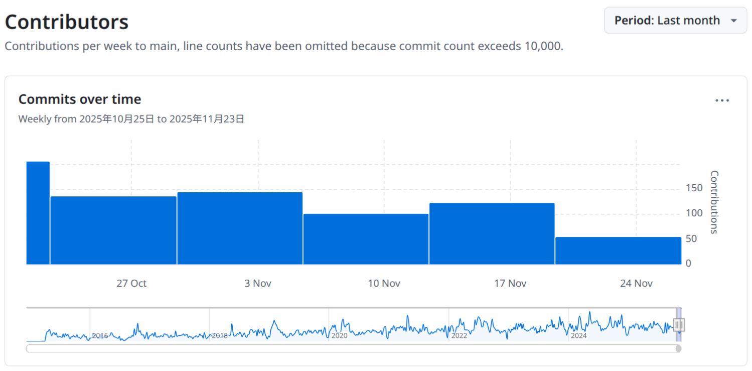752x371 pixels.
Task: Click the horizontal scrollbar below the mini chart
Action: click(351, 348)
